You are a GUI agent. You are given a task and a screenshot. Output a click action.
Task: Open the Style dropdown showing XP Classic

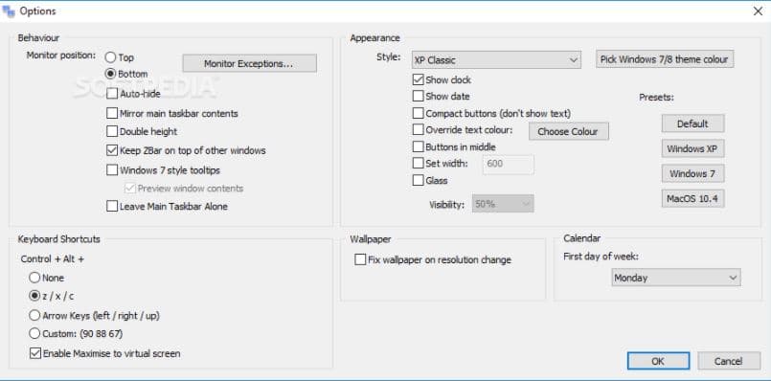click(x=496, y=60)
